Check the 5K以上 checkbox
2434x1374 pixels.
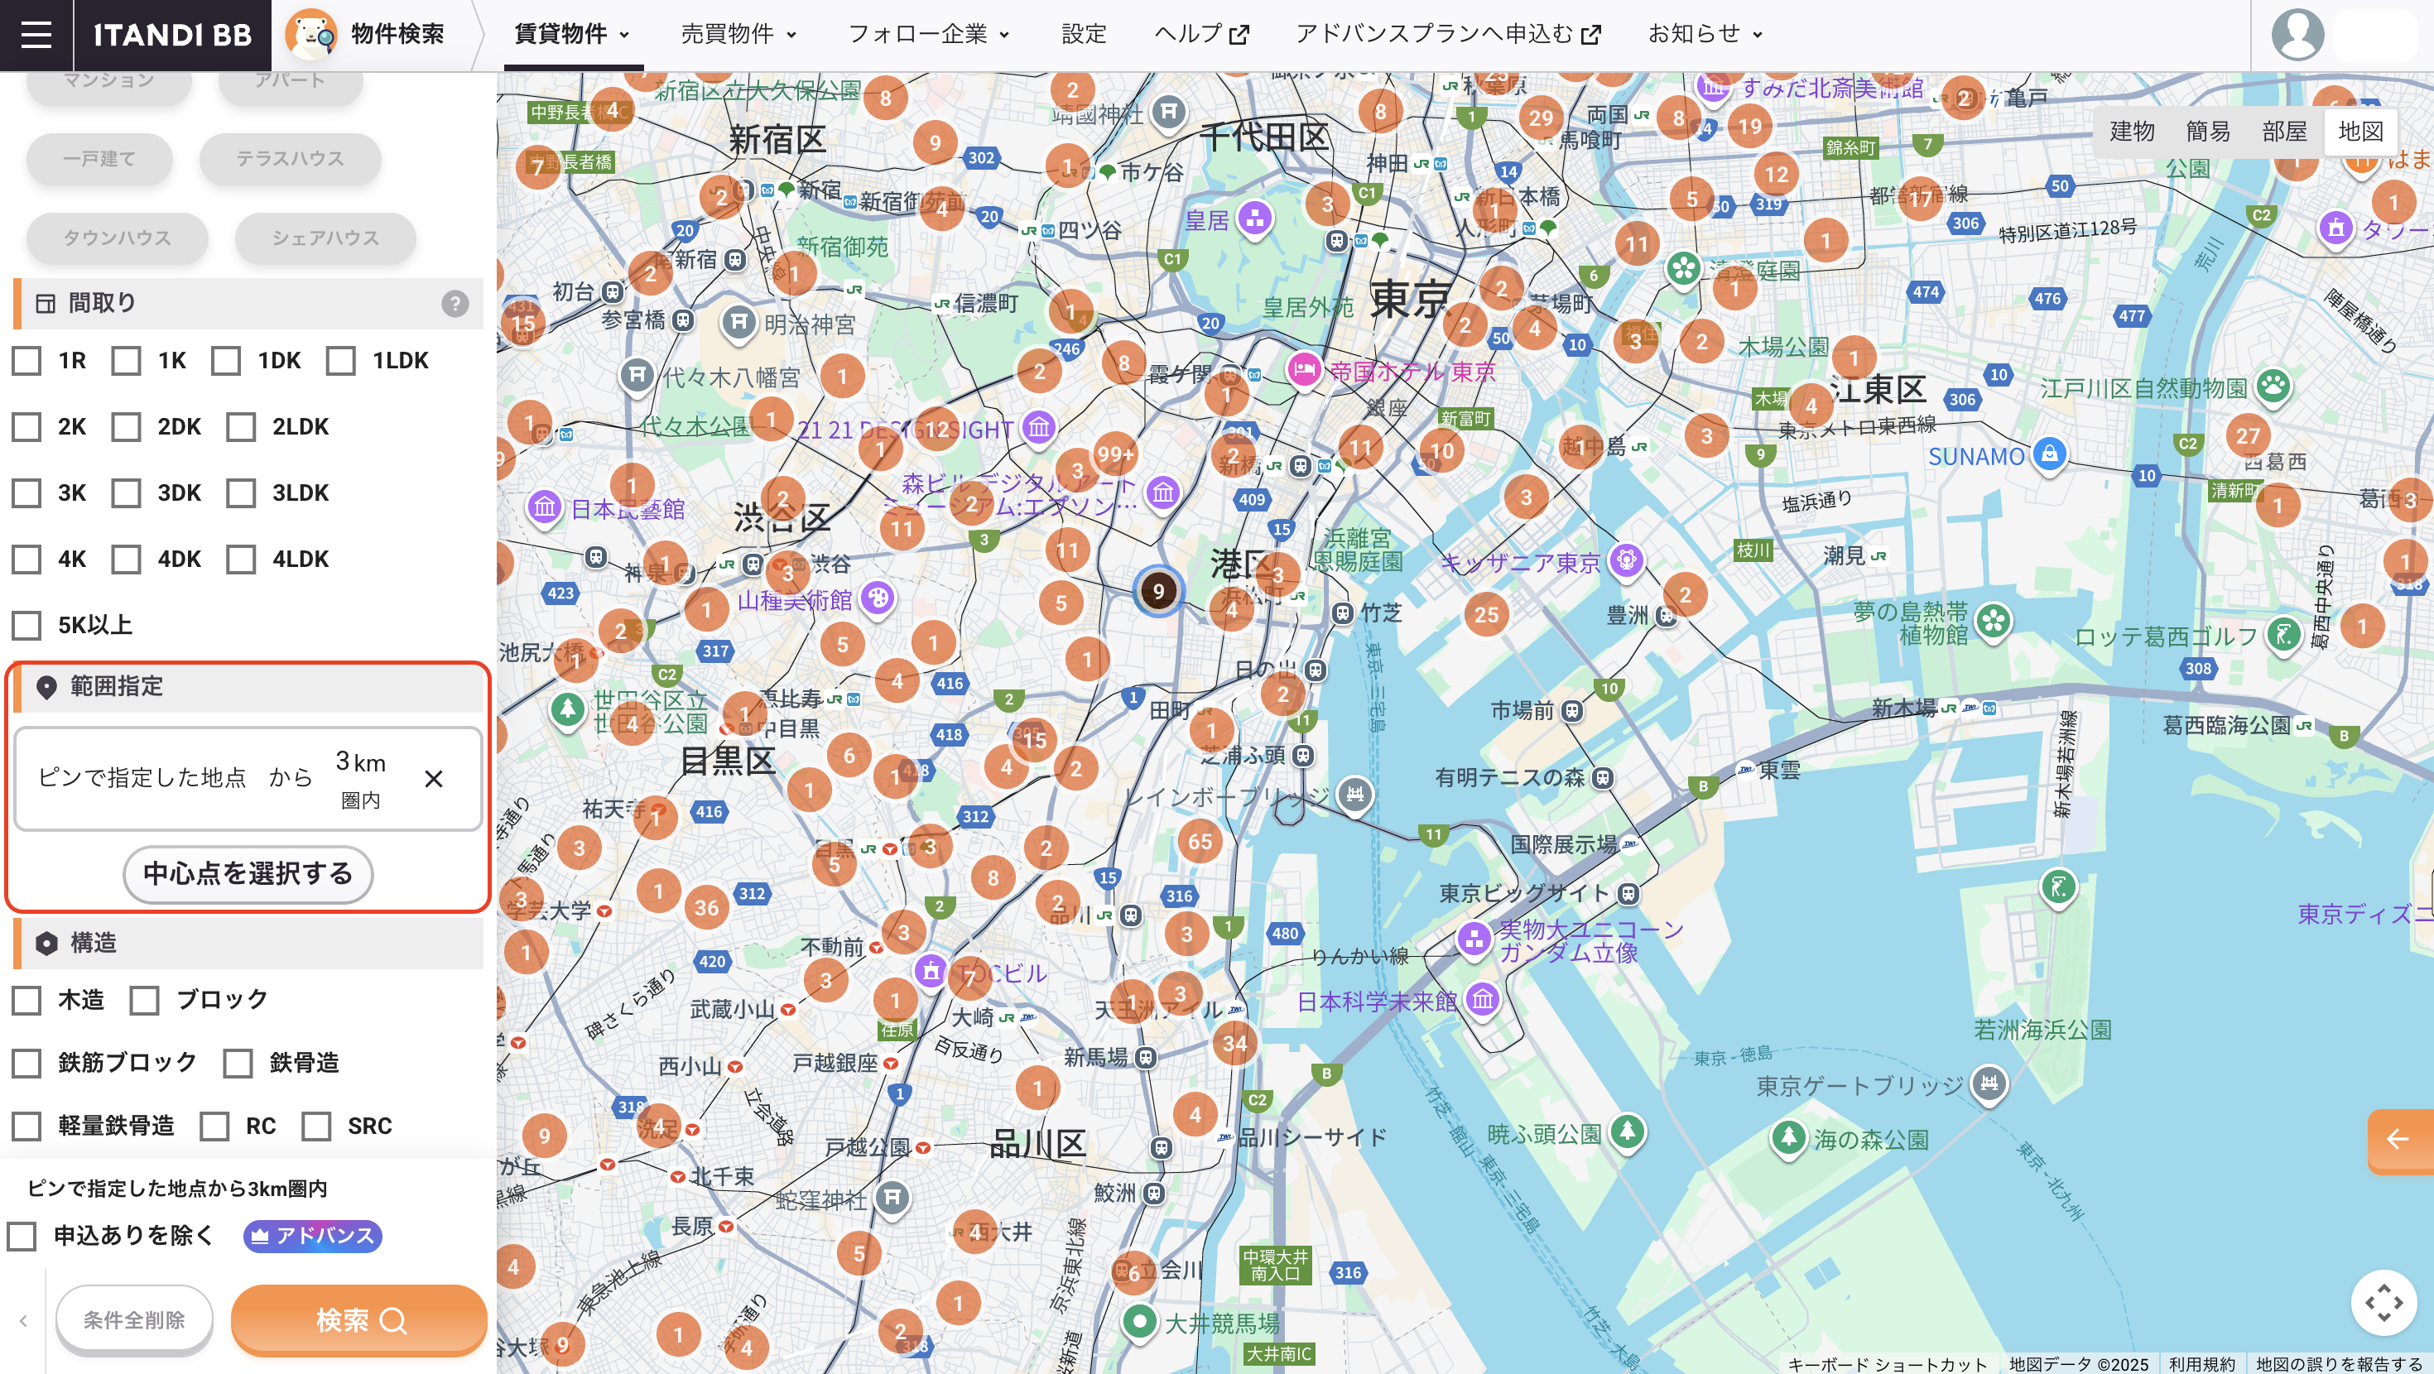[26, 625]
